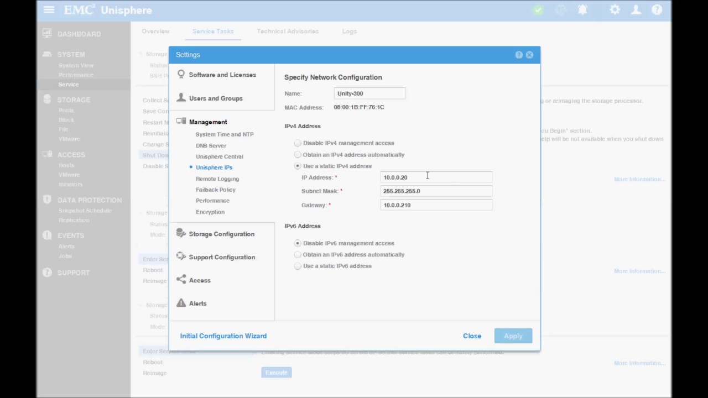Click the Access icon in main sidebar

click(47, 154)
